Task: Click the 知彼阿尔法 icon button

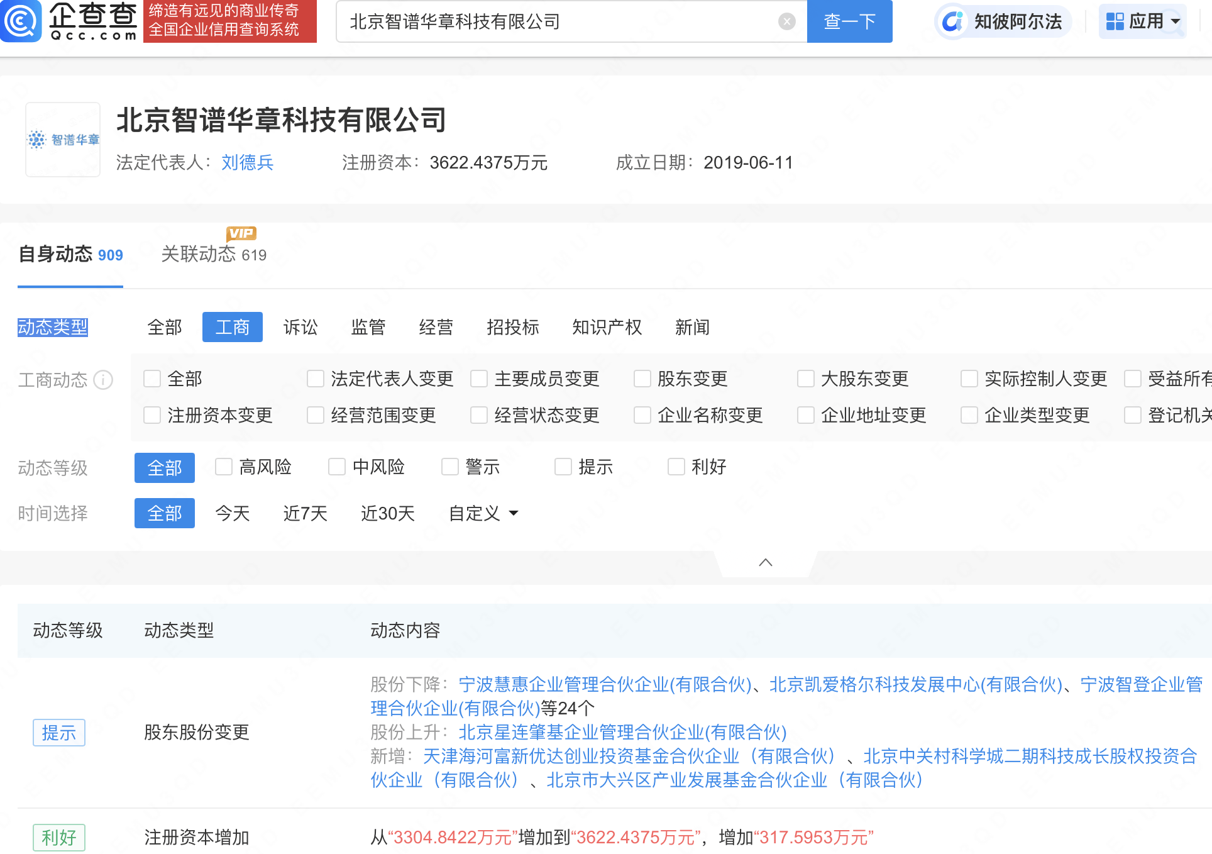Action: pos(1002,21)
